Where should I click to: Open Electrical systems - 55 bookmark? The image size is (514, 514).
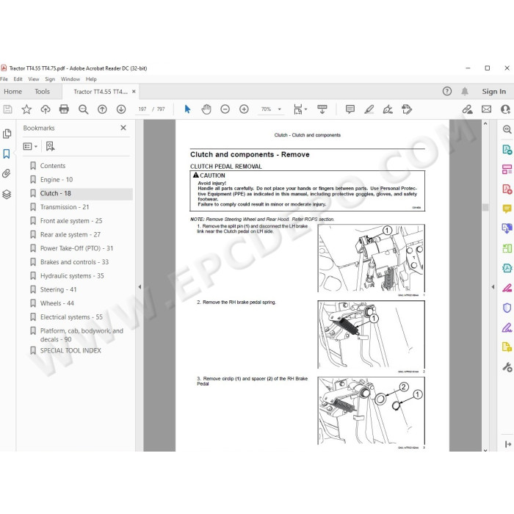[71, 317]
